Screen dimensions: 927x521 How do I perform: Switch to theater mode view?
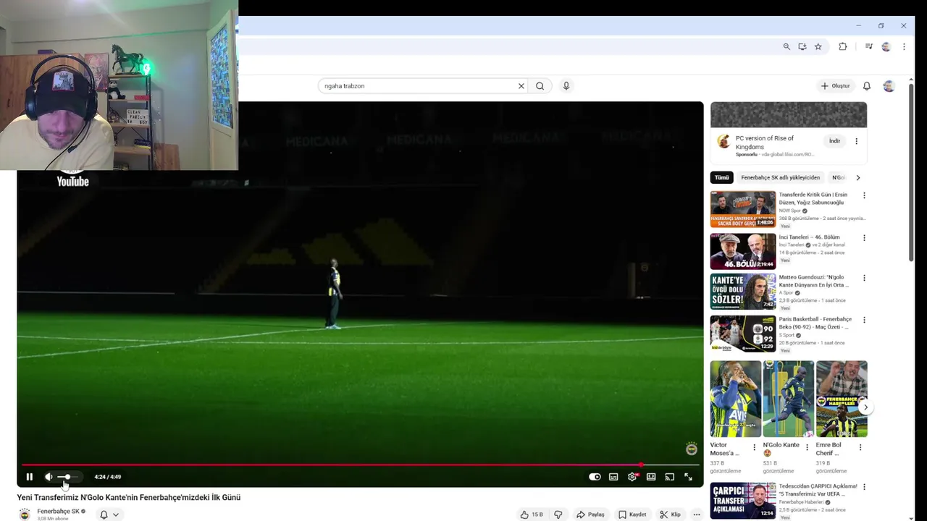pos(651,477)
